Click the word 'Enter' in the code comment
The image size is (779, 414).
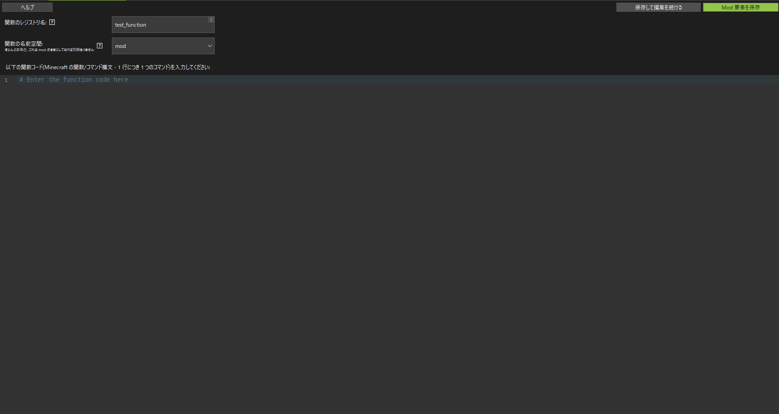[35, 80]
